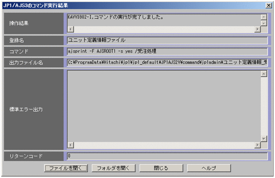Click the KAVV3902-I message text
Image resolution: width=275 pixels, height=178 pixels.
click(x=115, y=17)
